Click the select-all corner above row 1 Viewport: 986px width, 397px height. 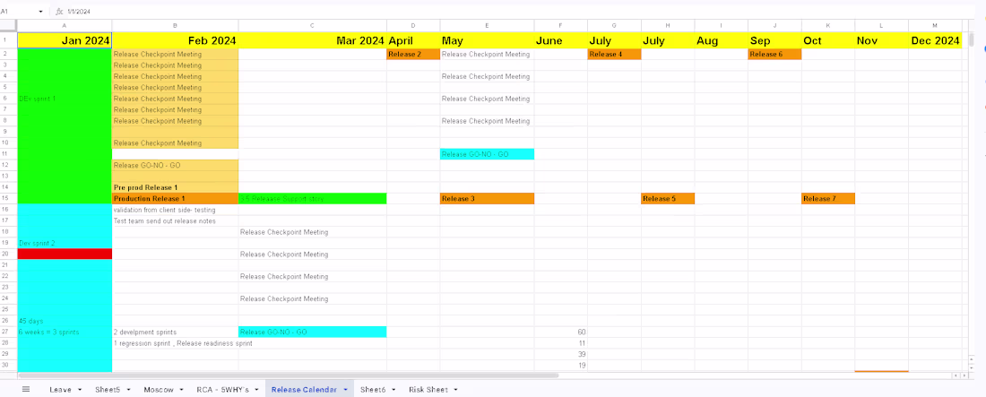tap(8, 25)
